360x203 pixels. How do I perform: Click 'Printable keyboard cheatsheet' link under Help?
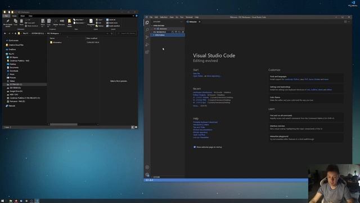click(205, 122)
